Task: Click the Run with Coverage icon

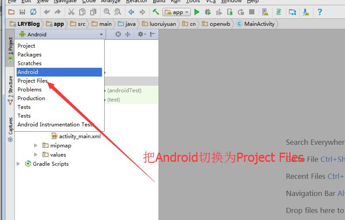Action: point(219,12)
